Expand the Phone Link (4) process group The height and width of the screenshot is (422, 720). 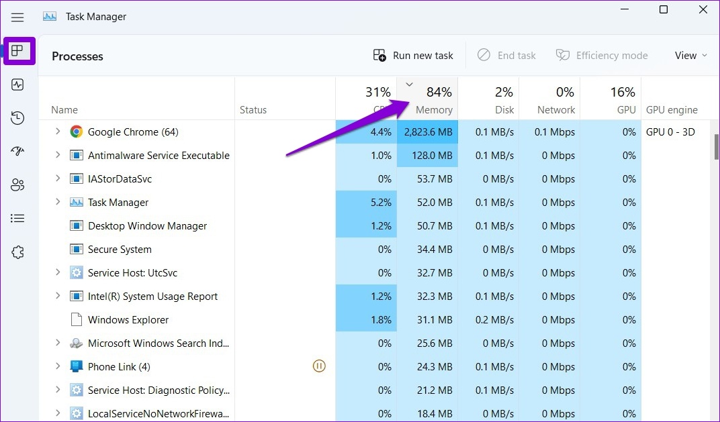coord(58,366)
